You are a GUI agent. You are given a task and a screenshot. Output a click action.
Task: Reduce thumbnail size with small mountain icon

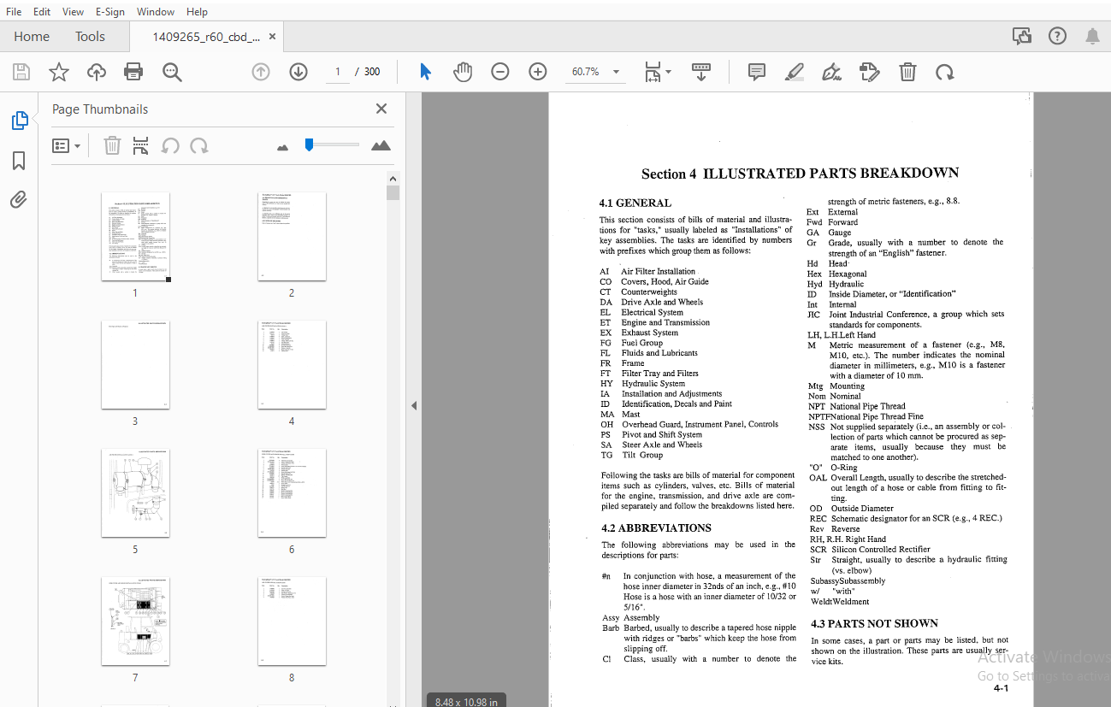pos(283,147)
